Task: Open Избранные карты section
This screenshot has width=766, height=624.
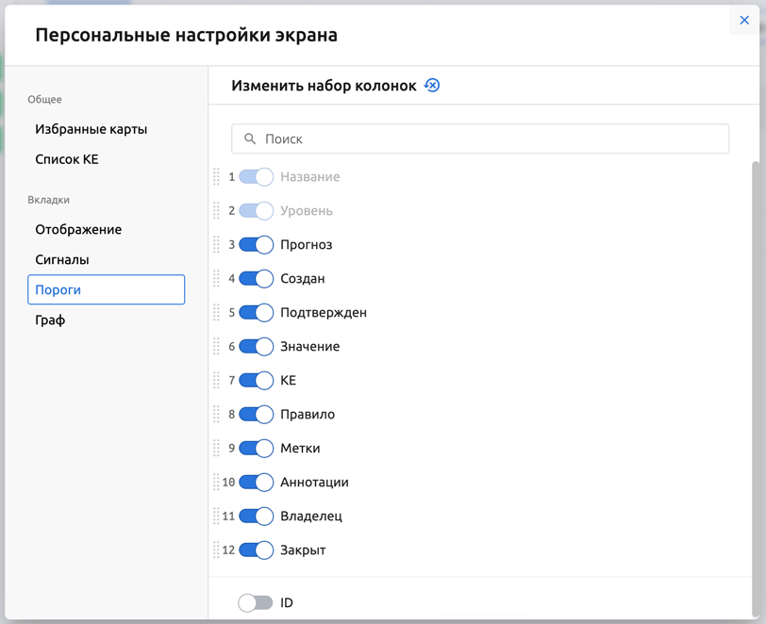Action: (91, 130)
